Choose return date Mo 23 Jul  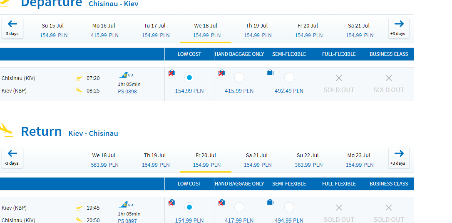(359, 160)
